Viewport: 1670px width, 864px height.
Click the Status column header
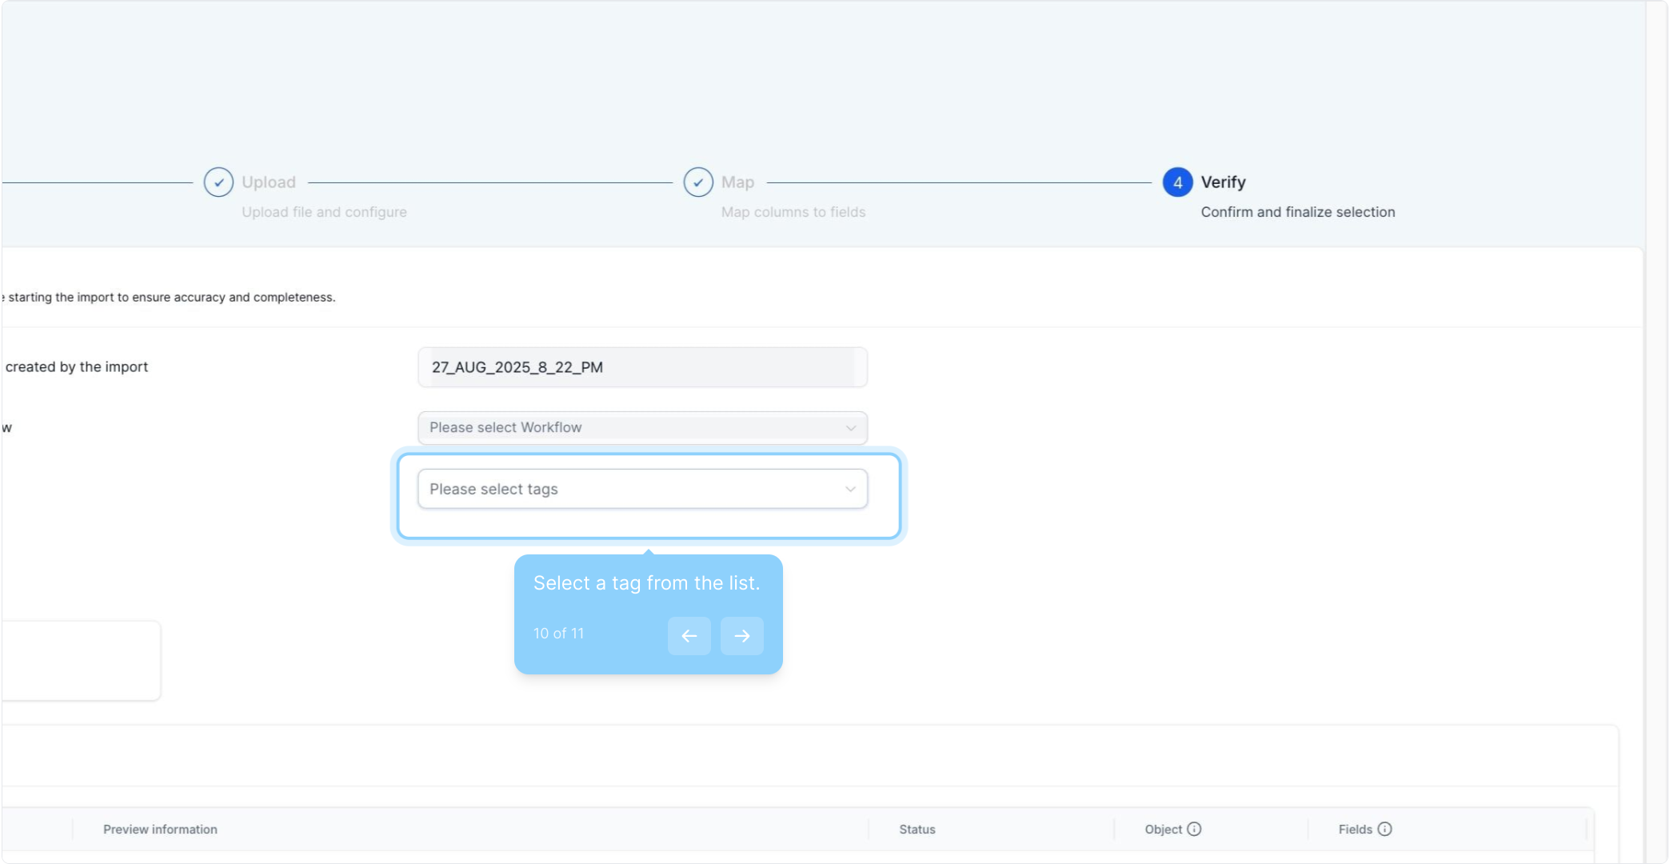(x=917, y=830)
